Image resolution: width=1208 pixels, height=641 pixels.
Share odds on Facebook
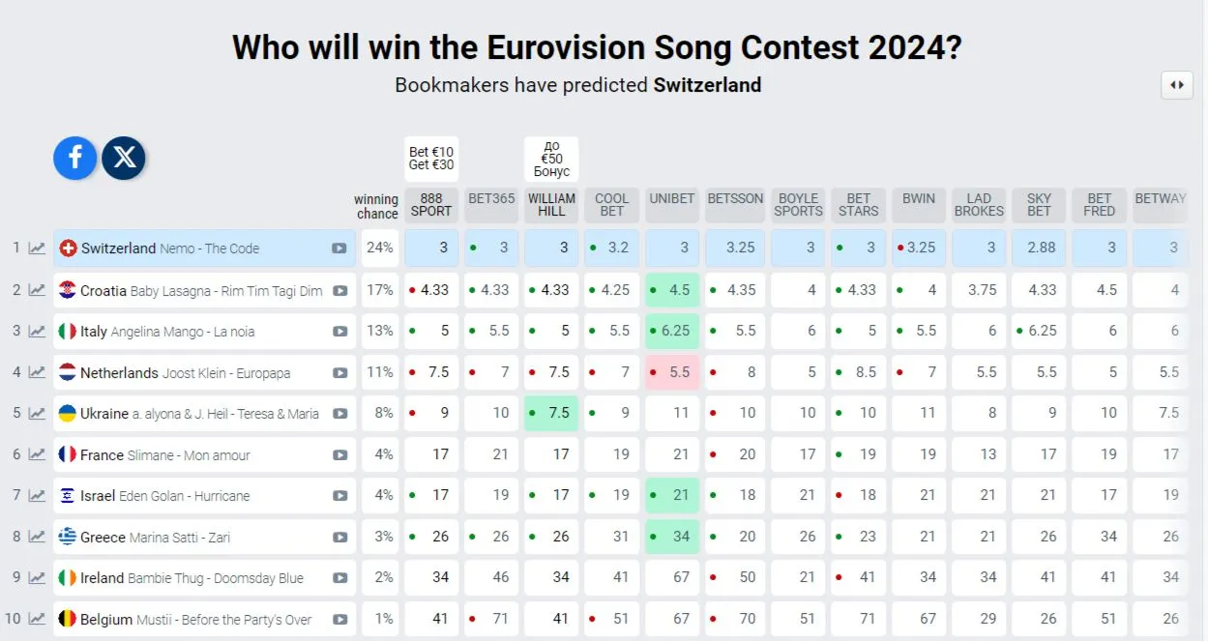tap(74, 159)
